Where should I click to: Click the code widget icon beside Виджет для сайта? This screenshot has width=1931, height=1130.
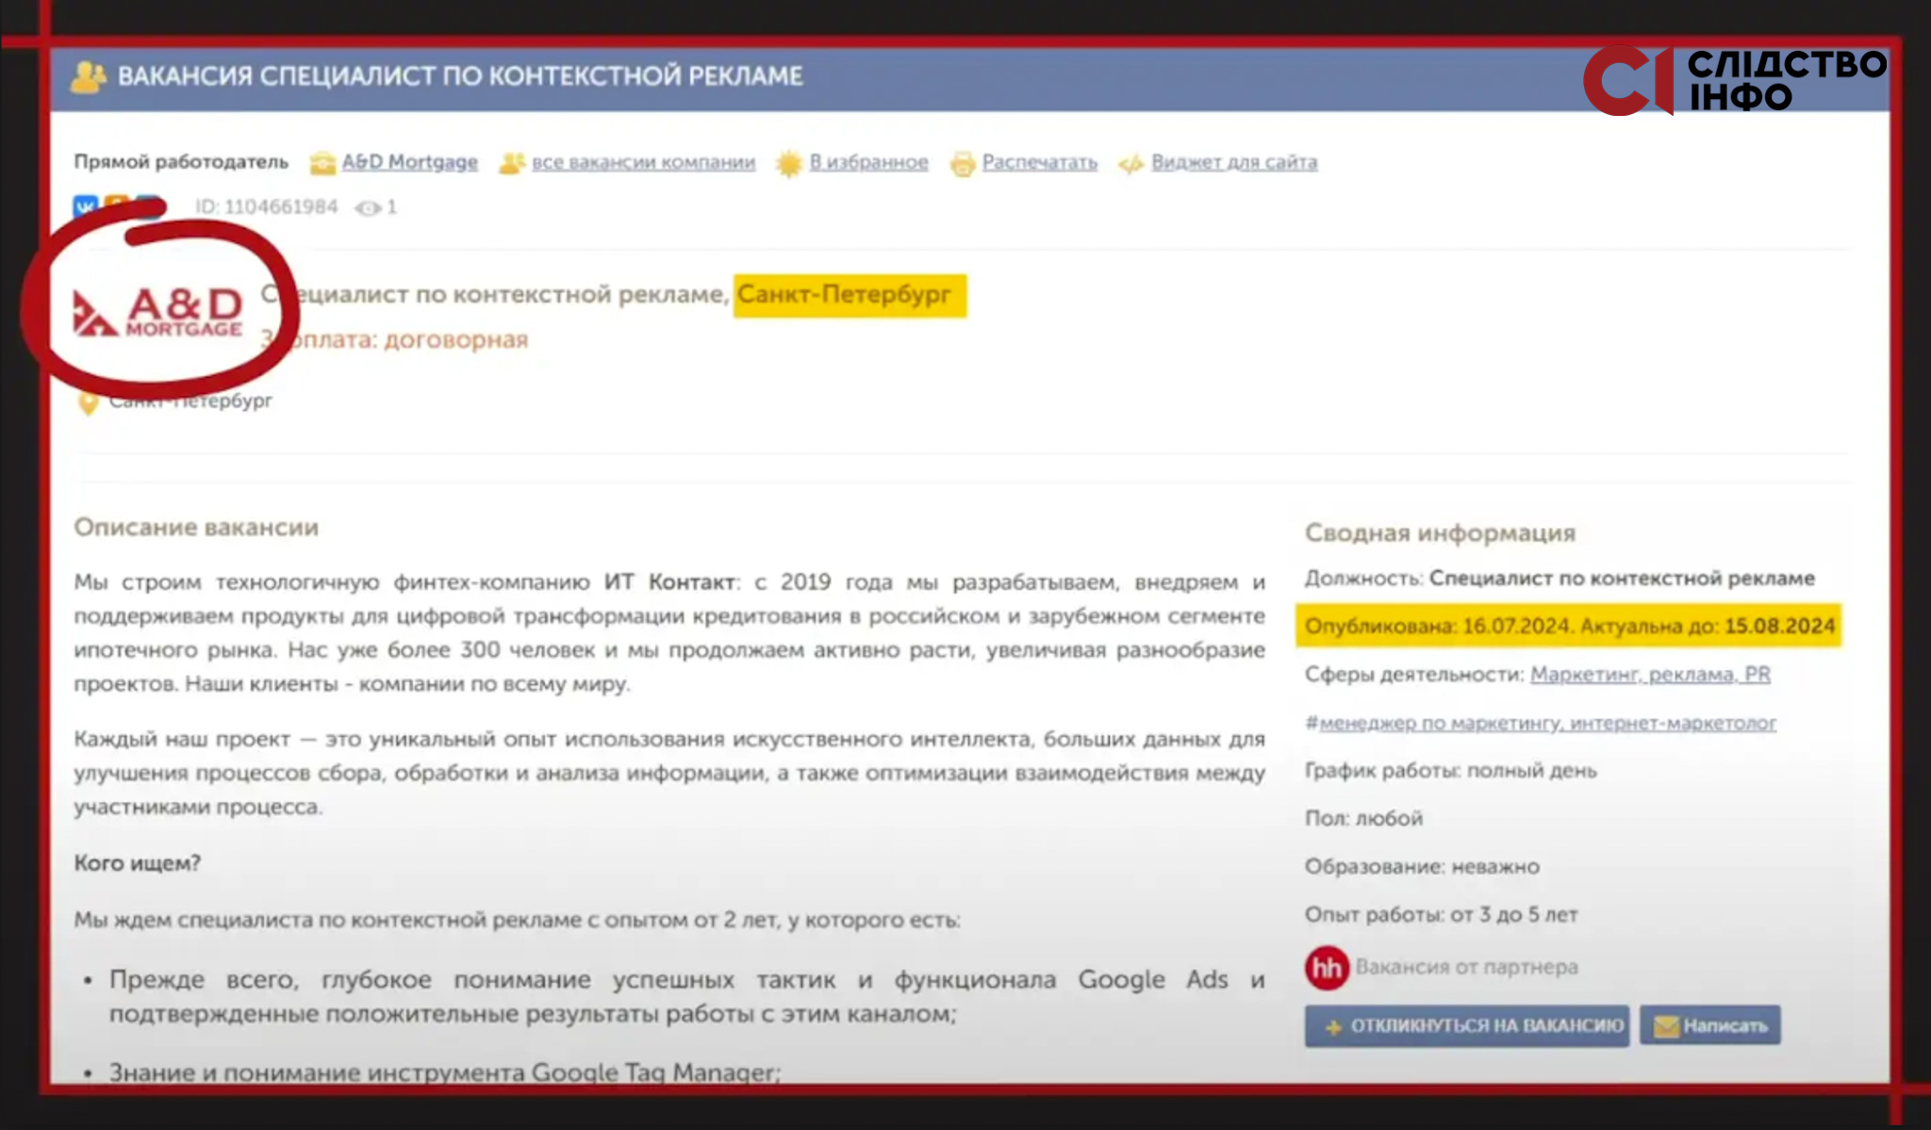[1131, 164]
